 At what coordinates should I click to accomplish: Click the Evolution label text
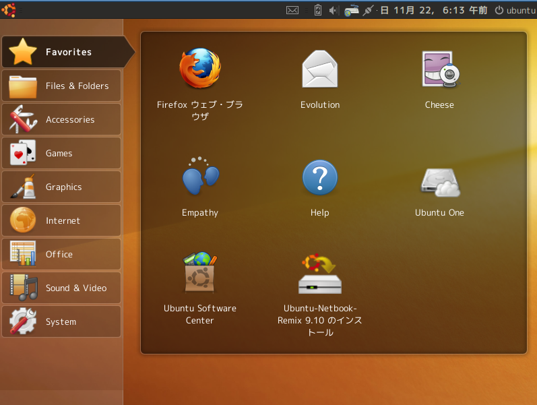coord(320,104)
